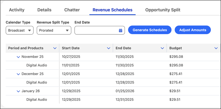
Task: Select Digital Audio under December 25
Action: 37,82
